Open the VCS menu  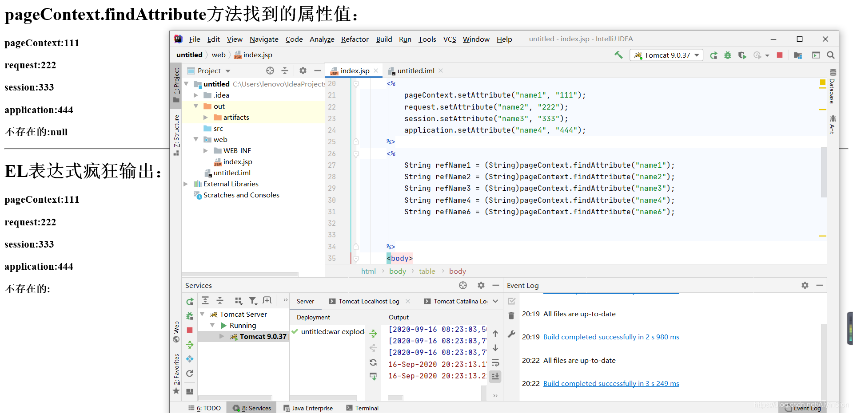(x=450, y=39)
